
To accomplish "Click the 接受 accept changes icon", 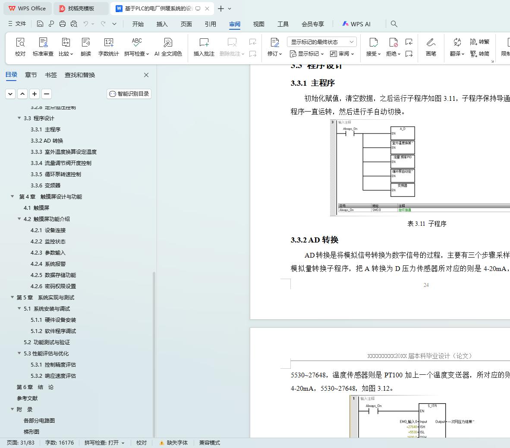I will (x=373, y=47).
